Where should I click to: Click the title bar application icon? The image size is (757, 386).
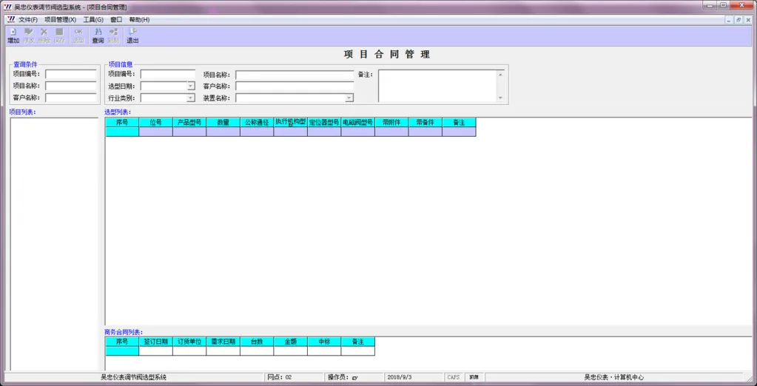(x=7, y=7)
